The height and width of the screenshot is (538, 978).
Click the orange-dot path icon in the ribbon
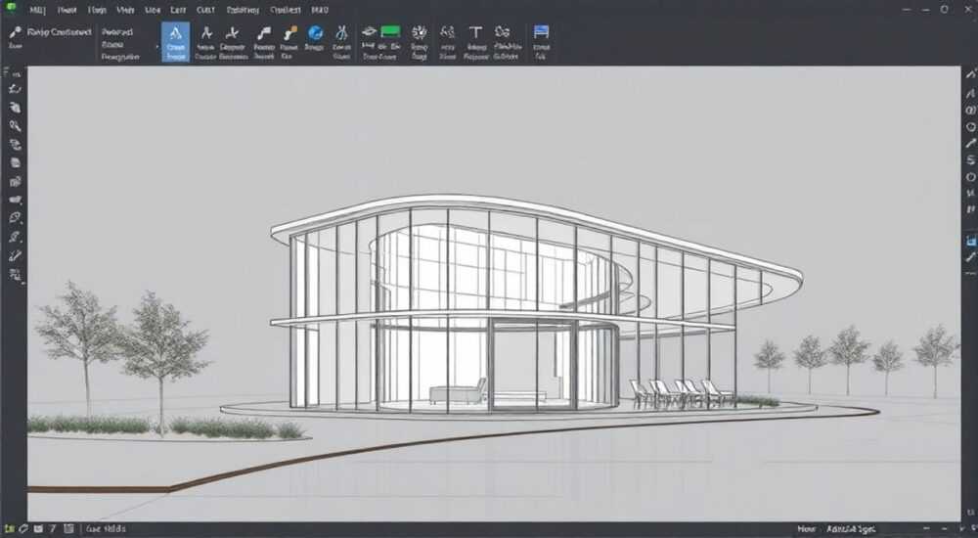[x=290, y=32]
